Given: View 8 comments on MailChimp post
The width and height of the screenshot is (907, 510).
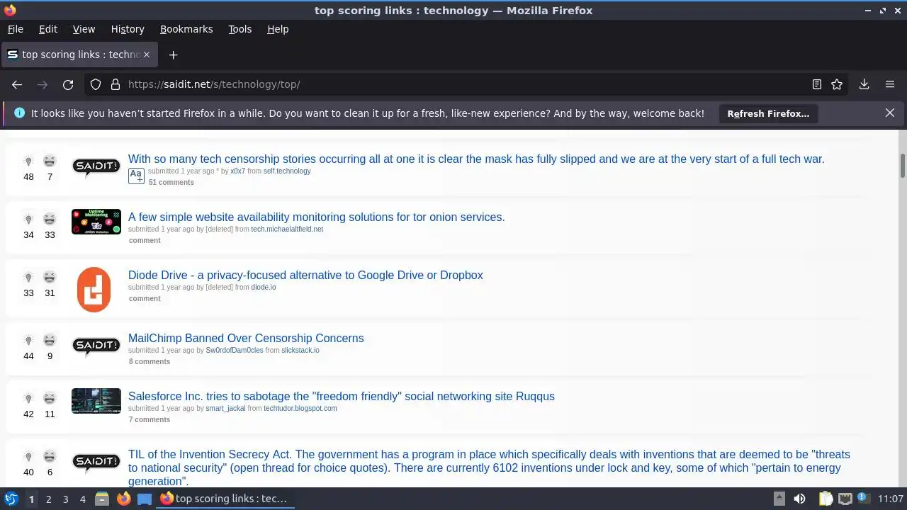Looking at the screenshot, I should (150, 362).
